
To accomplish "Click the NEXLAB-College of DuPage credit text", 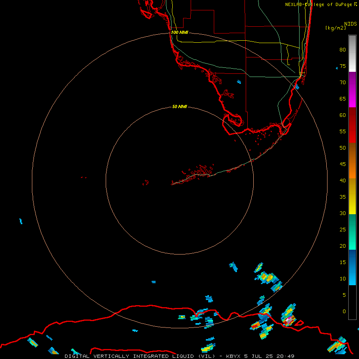I will coord(318,4).
